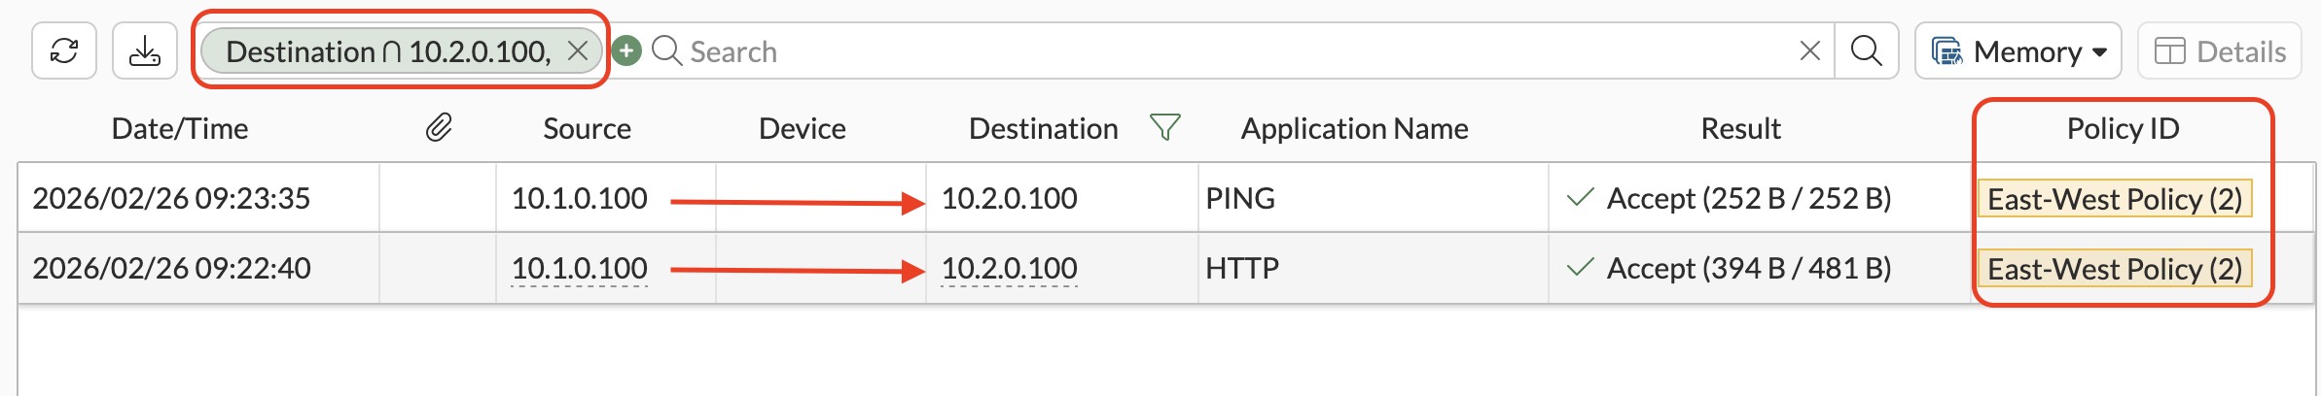The width and height of the screenshot is (2321, 396).
Task: Click the Details panel button
Action: coord(2220,50)
